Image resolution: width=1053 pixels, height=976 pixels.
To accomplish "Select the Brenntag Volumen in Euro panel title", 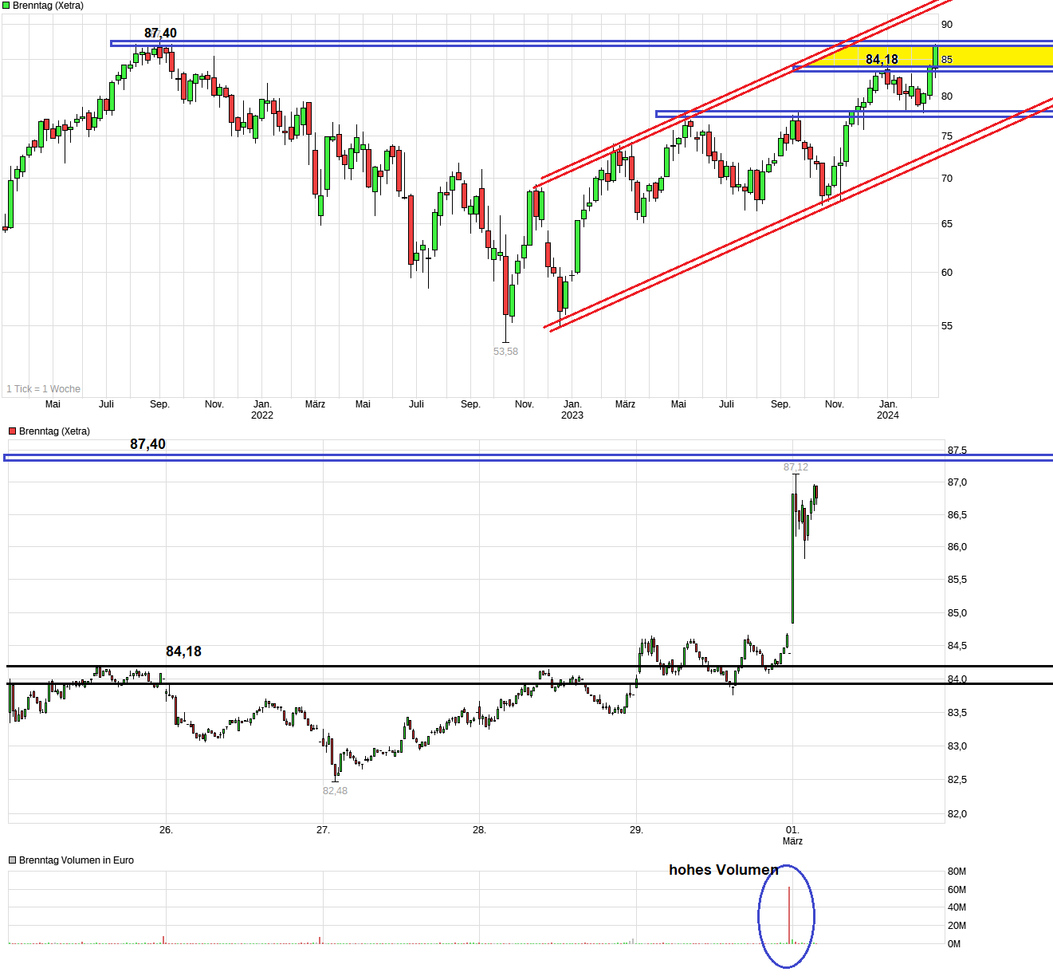I will click(76, 860).
